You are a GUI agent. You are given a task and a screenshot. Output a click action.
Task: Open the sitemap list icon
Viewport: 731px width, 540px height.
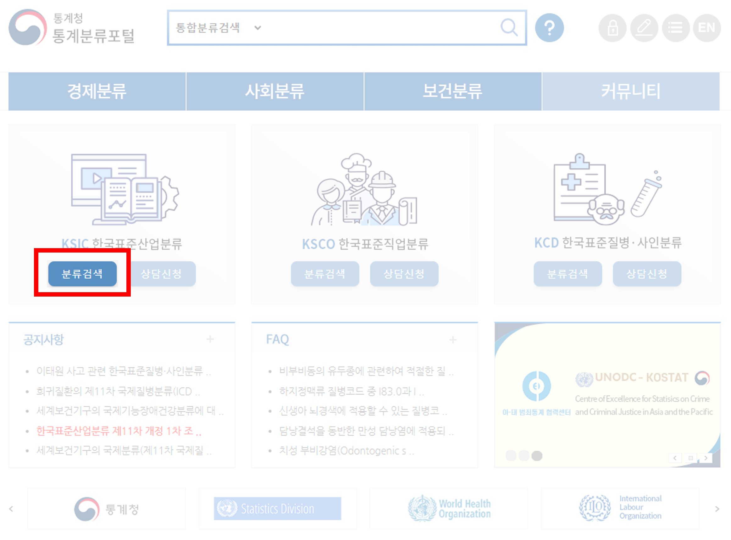[x=675, y=28]
